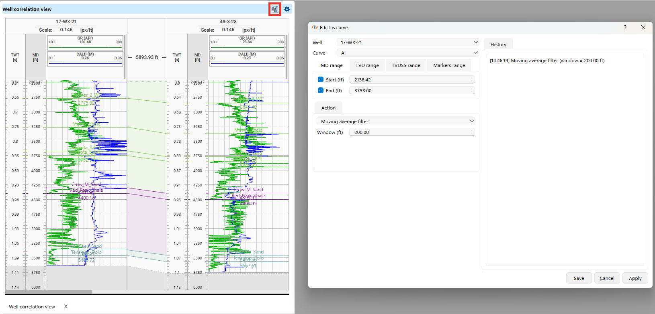Image resolution: width=655 pixels, height=314 pixels.
Task: Switch to the TVD range tab
Action: [x=367, y=65]
